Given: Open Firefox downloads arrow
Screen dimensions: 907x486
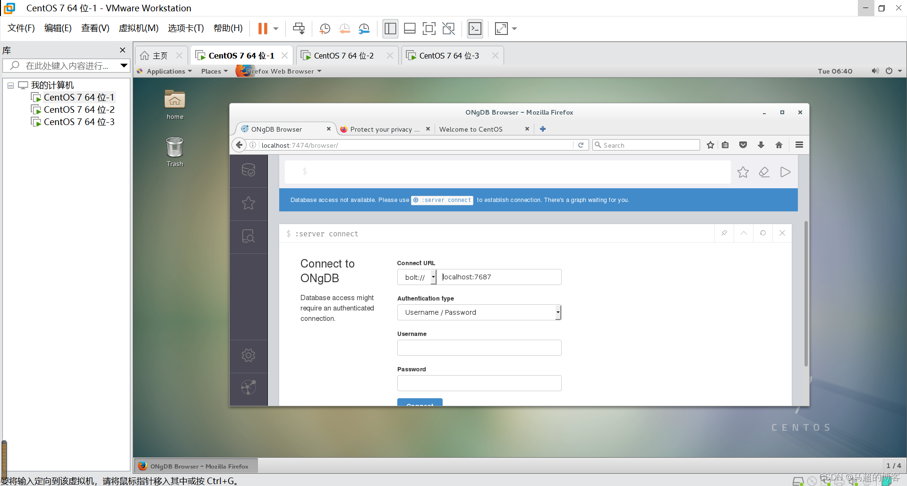Looking at the screenshot, I should 761,145.
